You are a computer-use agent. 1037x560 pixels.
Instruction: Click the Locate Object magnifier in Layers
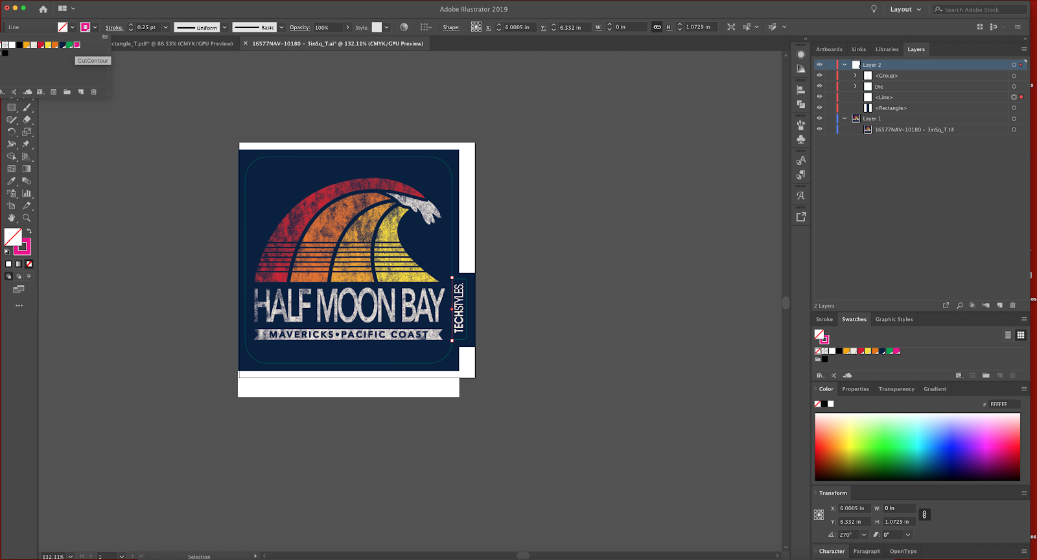click(x=959, y=306)
